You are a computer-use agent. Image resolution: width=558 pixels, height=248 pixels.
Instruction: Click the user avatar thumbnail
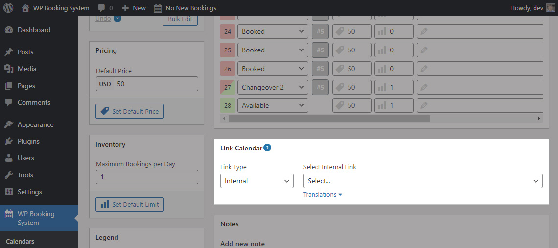click(550, 8)
